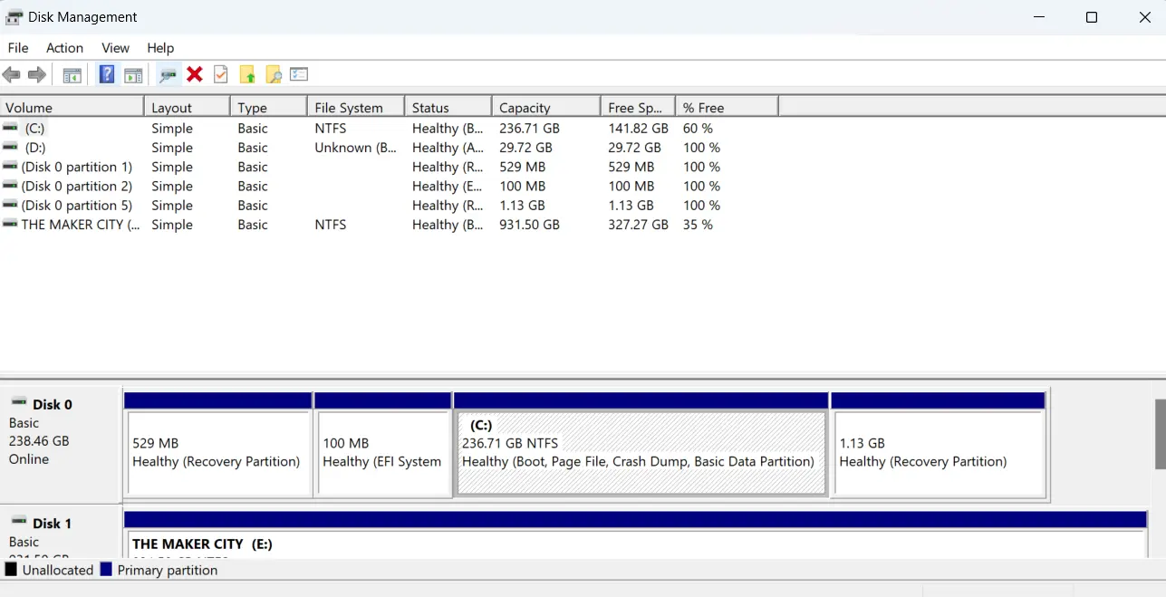Viewport: 1166px width, 597px height.
Task: Sort by the File System column header
Action: 355,107
